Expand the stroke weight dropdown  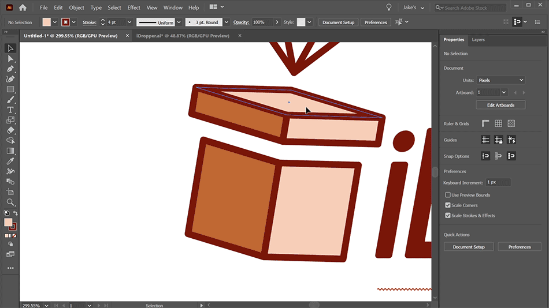(x=129, y=22)
